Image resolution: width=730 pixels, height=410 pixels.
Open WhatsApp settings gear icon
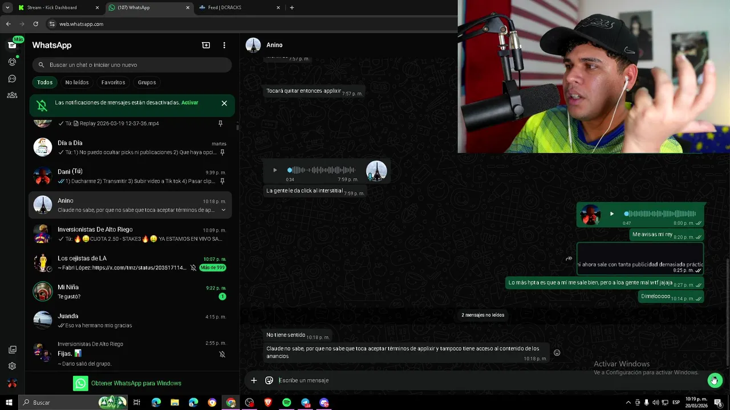(12, 366)
